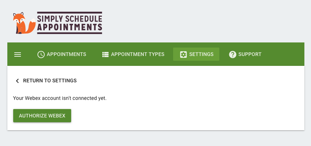Open the hamburger navigation menu

[x=18, y=55]
